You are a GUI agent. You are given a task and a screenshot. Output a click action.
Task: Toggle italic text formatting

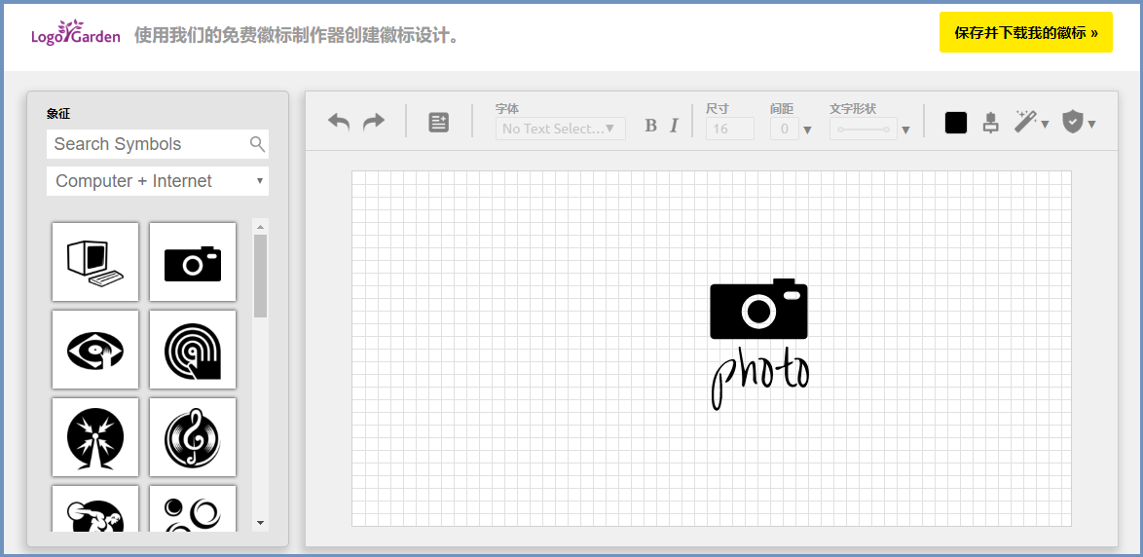(674, 126)
